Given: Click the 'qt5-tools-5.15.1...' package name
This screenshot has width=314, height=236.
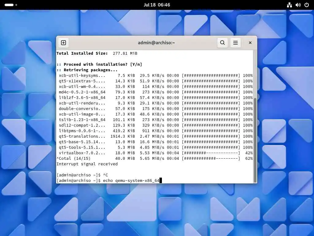Looking at the screenshot, I should [82, 147].
